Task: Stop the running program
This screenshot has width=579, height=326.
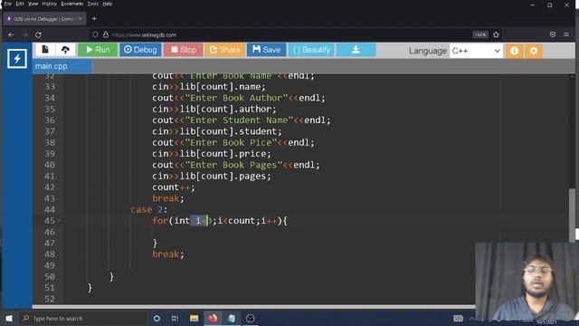Action: coord(183,50)
